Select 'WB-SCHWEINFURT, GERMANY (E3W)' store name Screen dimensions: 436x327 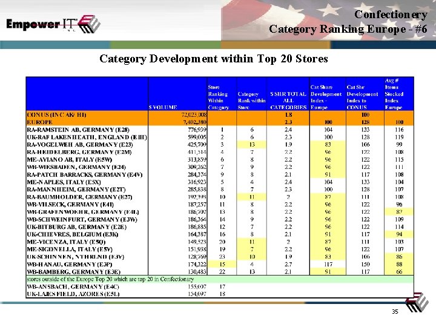click(81, 219)
